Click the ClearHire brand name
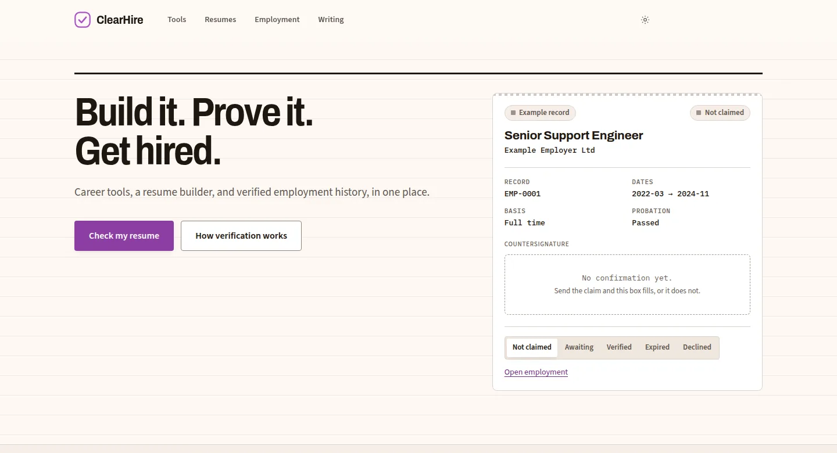The image size is (837, 453). point(120,20)
